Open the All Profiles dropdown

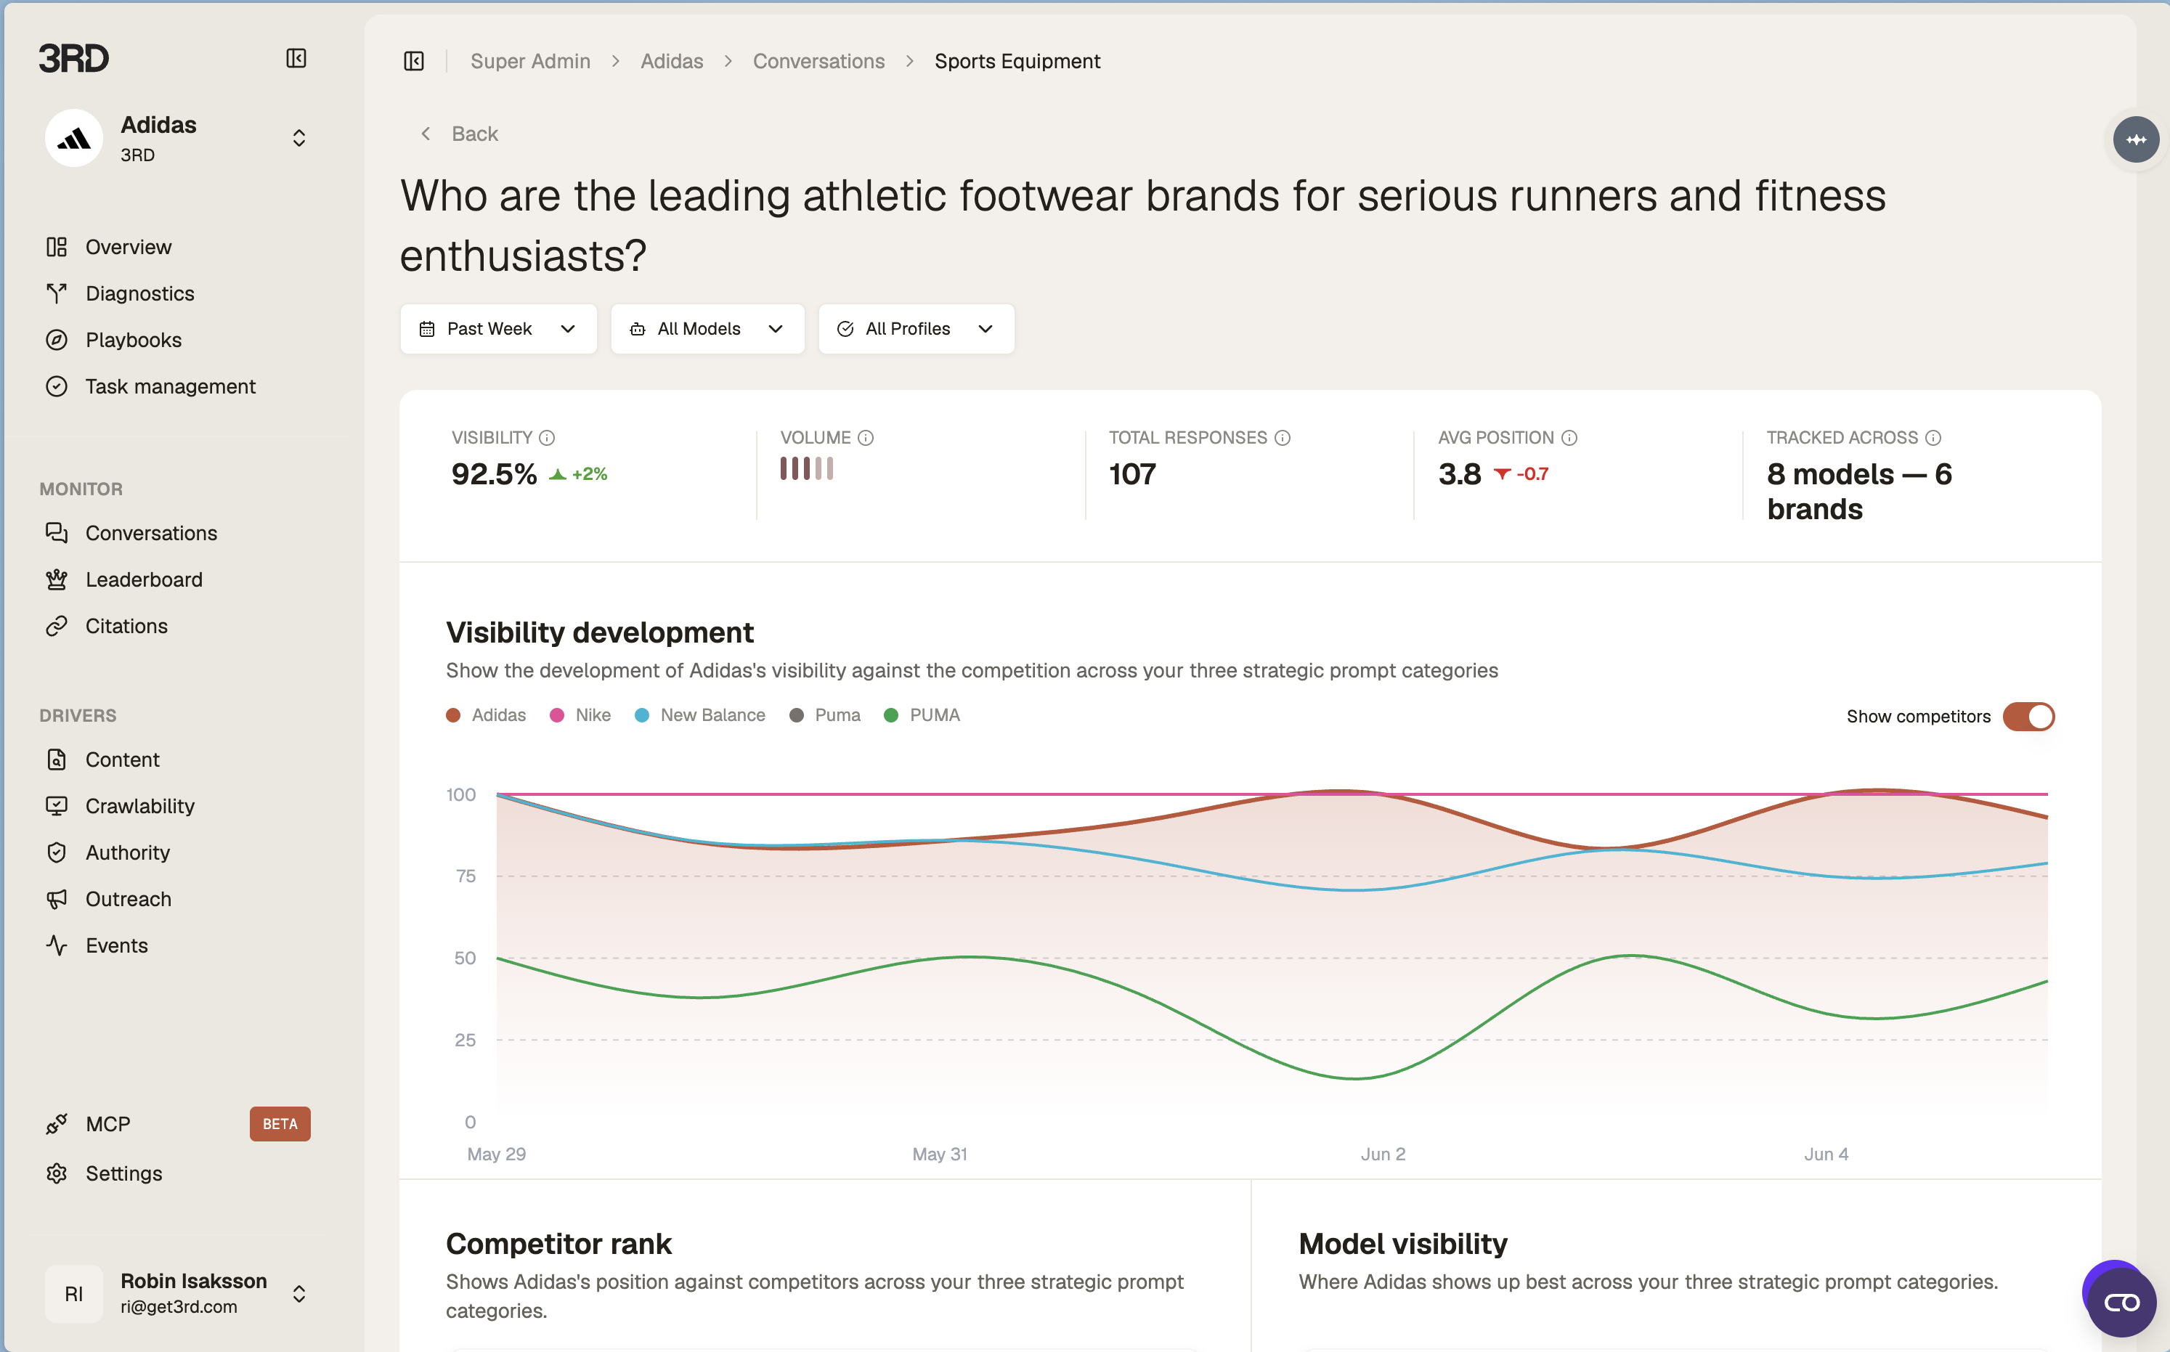tap(916, 329)
